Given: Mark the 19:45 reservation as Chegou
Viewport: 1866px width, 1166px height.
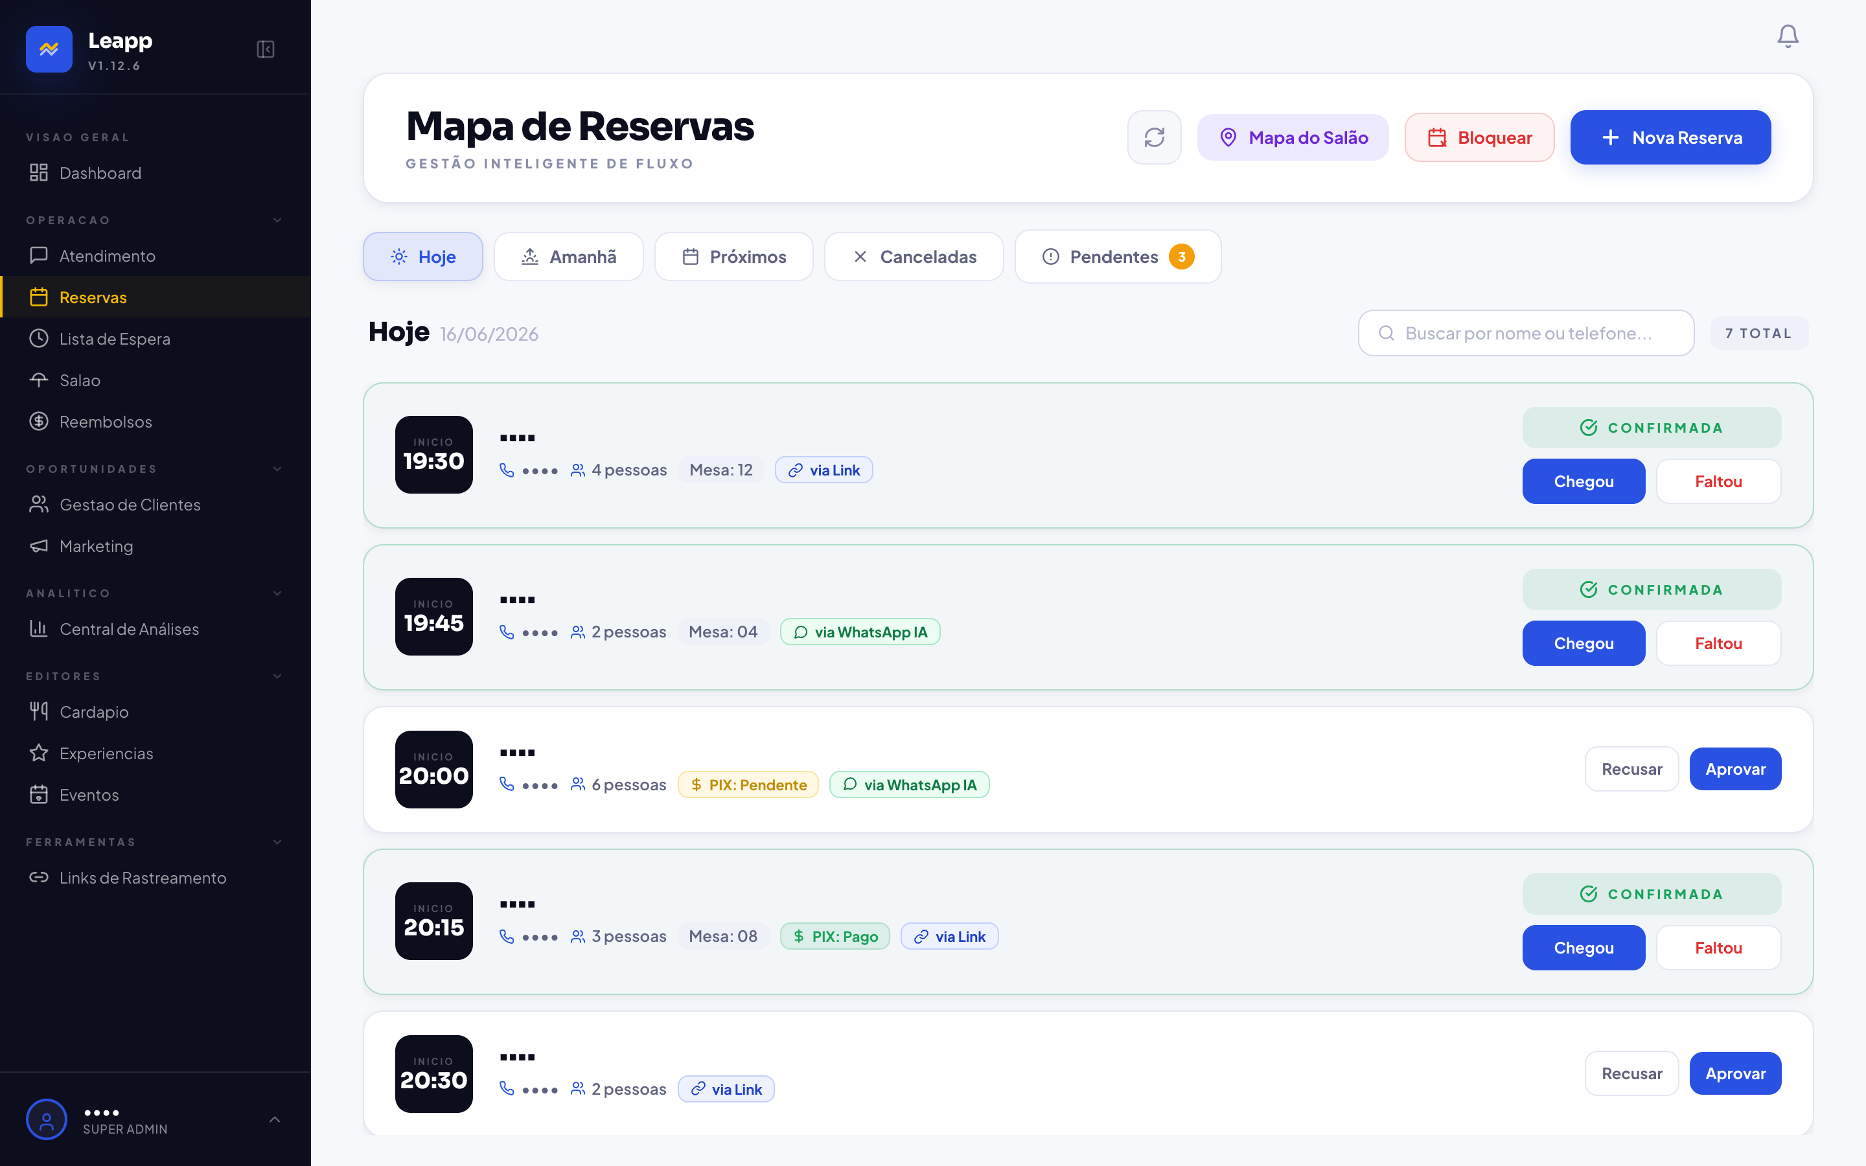Looking at the screenshot, I should [1583, 643].
